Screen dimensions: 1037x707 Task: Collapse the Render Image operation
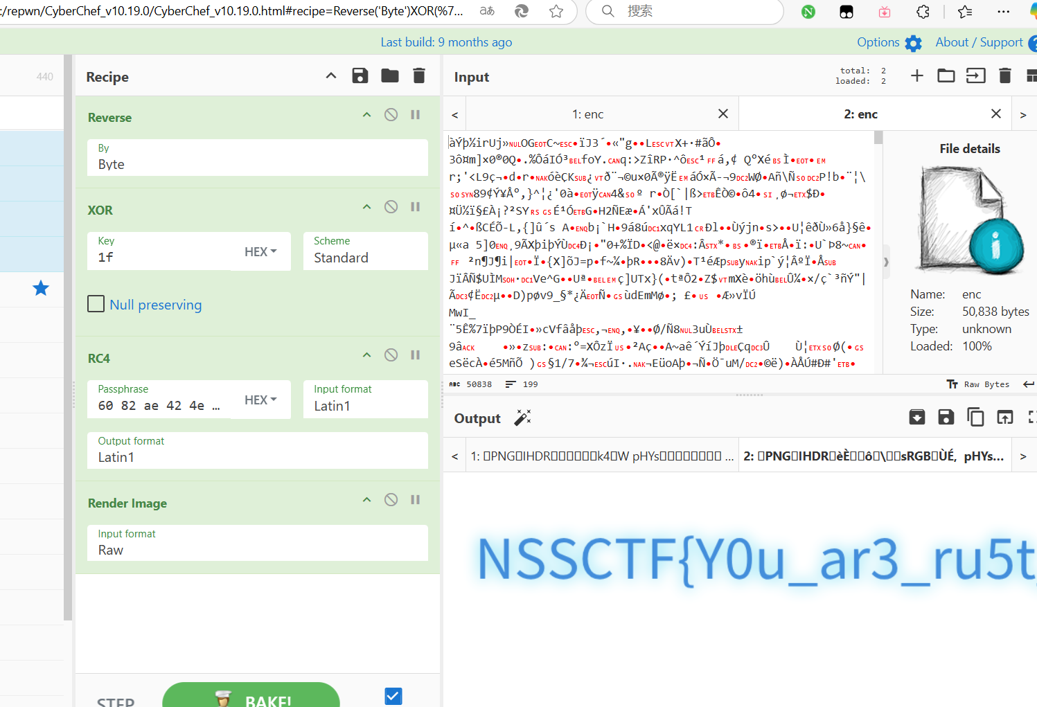pos(367,500)
